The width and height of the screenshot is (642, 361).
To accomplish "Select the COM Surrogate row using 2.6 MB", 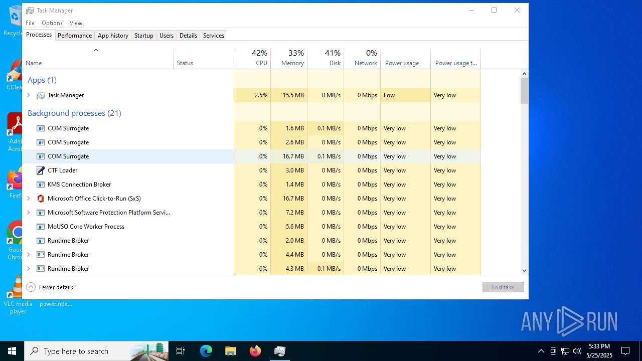I will [x=252, y=142].
